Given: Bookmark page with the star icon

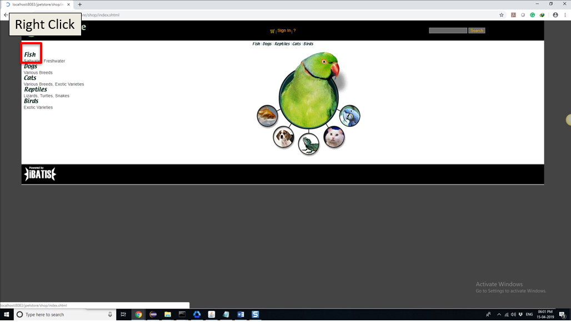Looking at the screenshot, I should (x=502, y=15).
